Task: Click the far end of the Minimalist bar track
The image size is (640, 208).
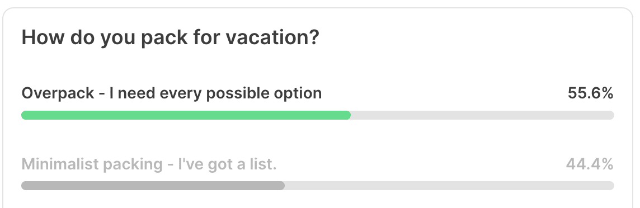Action: pyautogui.click(x=610, y=186)
